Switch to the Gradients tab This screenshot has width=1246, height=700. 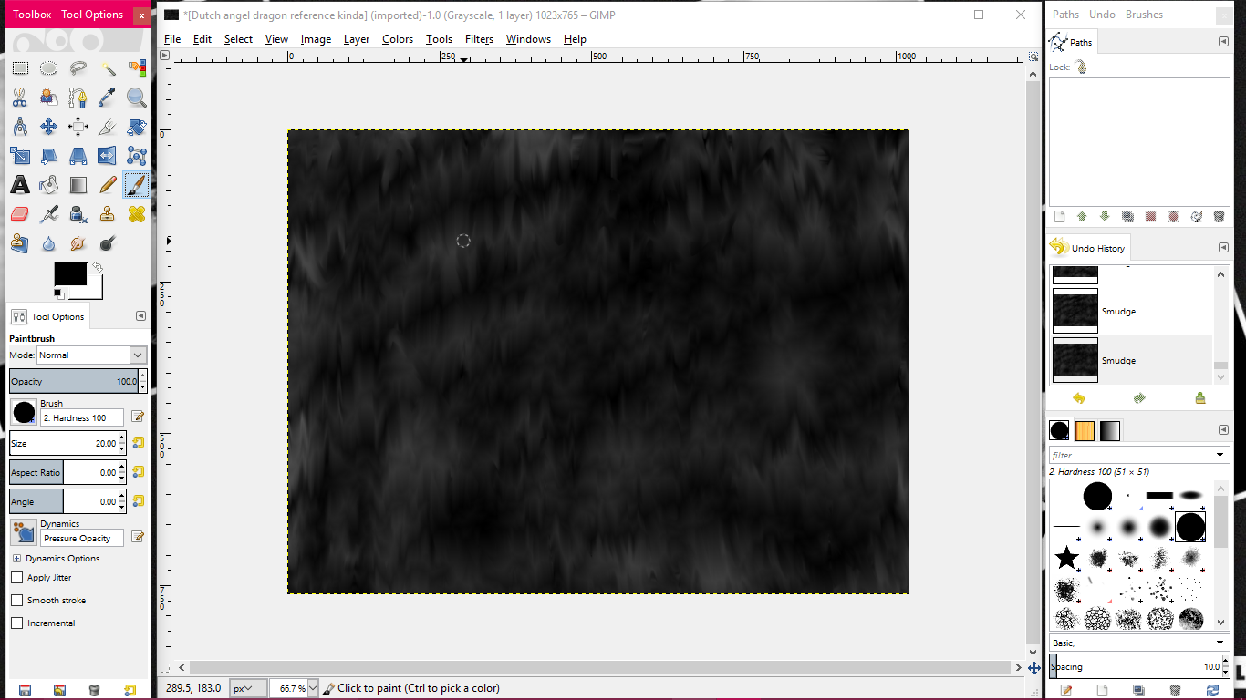point(1109,431)
